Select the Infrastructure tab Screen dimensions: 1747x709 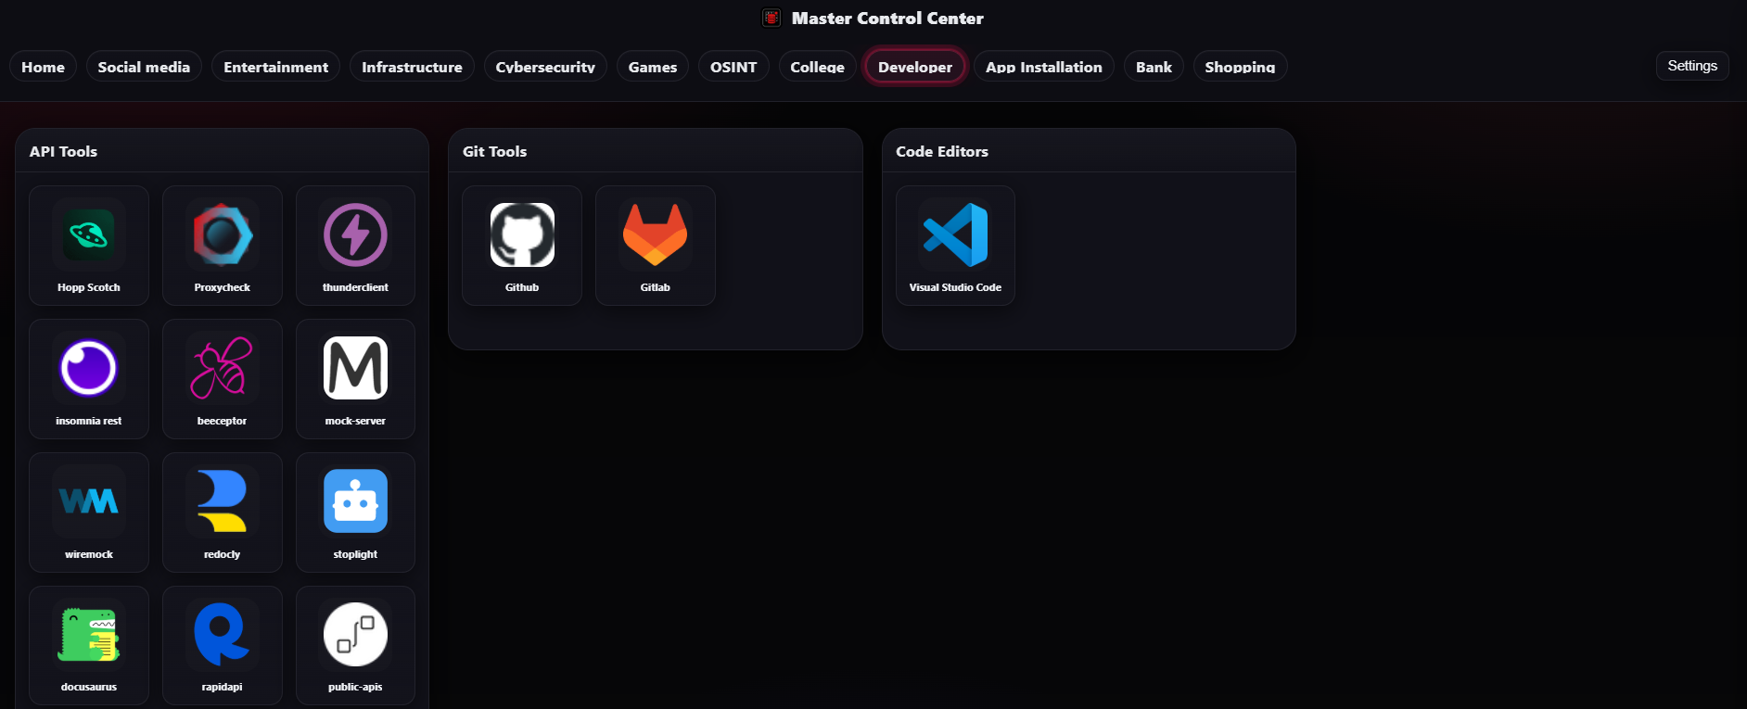point(412,67)
